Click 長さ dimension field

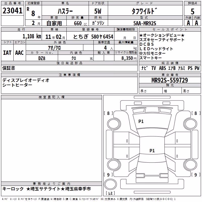pyautogui.click(x=150, y=90)
